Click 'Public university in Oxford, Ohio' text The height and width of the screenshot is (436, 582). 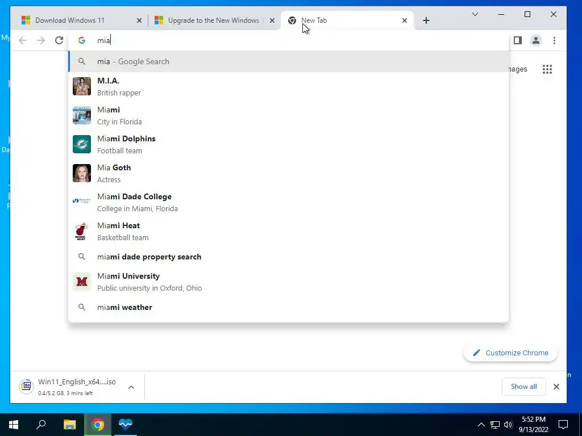coord(149,288)
